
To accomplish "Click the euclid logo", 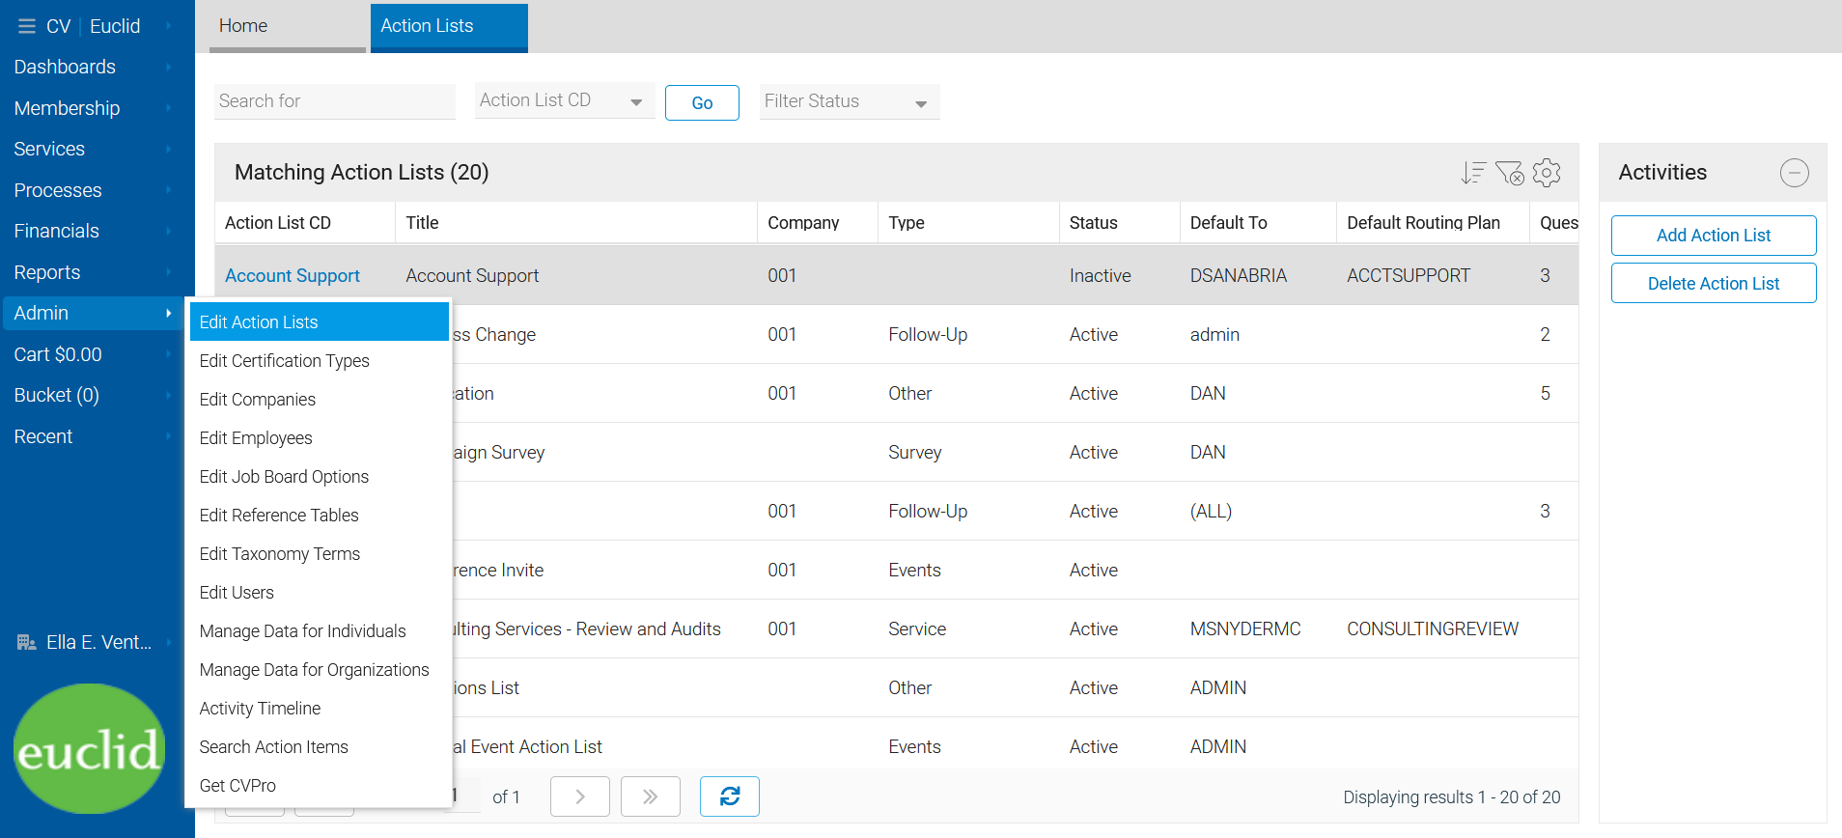I will click(x=90, y=749).
